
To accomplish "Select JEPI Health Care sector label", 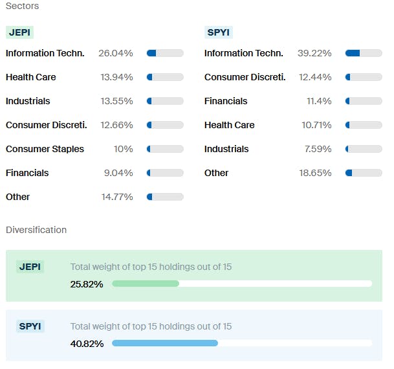I will tap(31, 77).
